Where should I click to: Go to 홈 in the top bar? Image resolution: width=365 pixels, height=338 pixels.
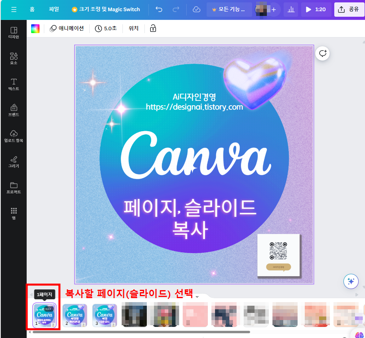click(x=32, y=9)
